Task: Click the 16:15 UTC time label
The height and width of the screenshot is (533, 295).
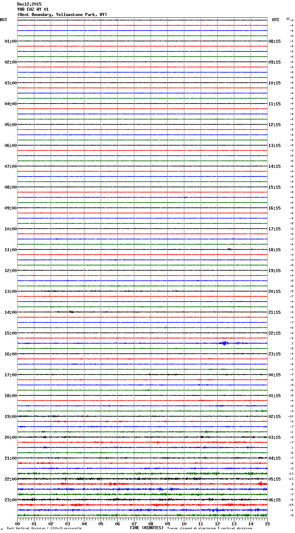Action: (x=275, y=208)
